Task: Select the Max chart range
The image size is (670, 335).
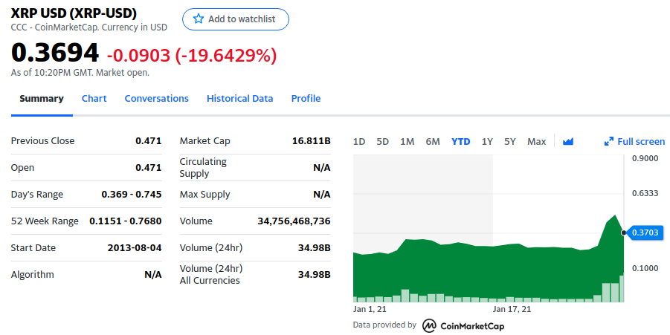Action: (x=536, y=141)
